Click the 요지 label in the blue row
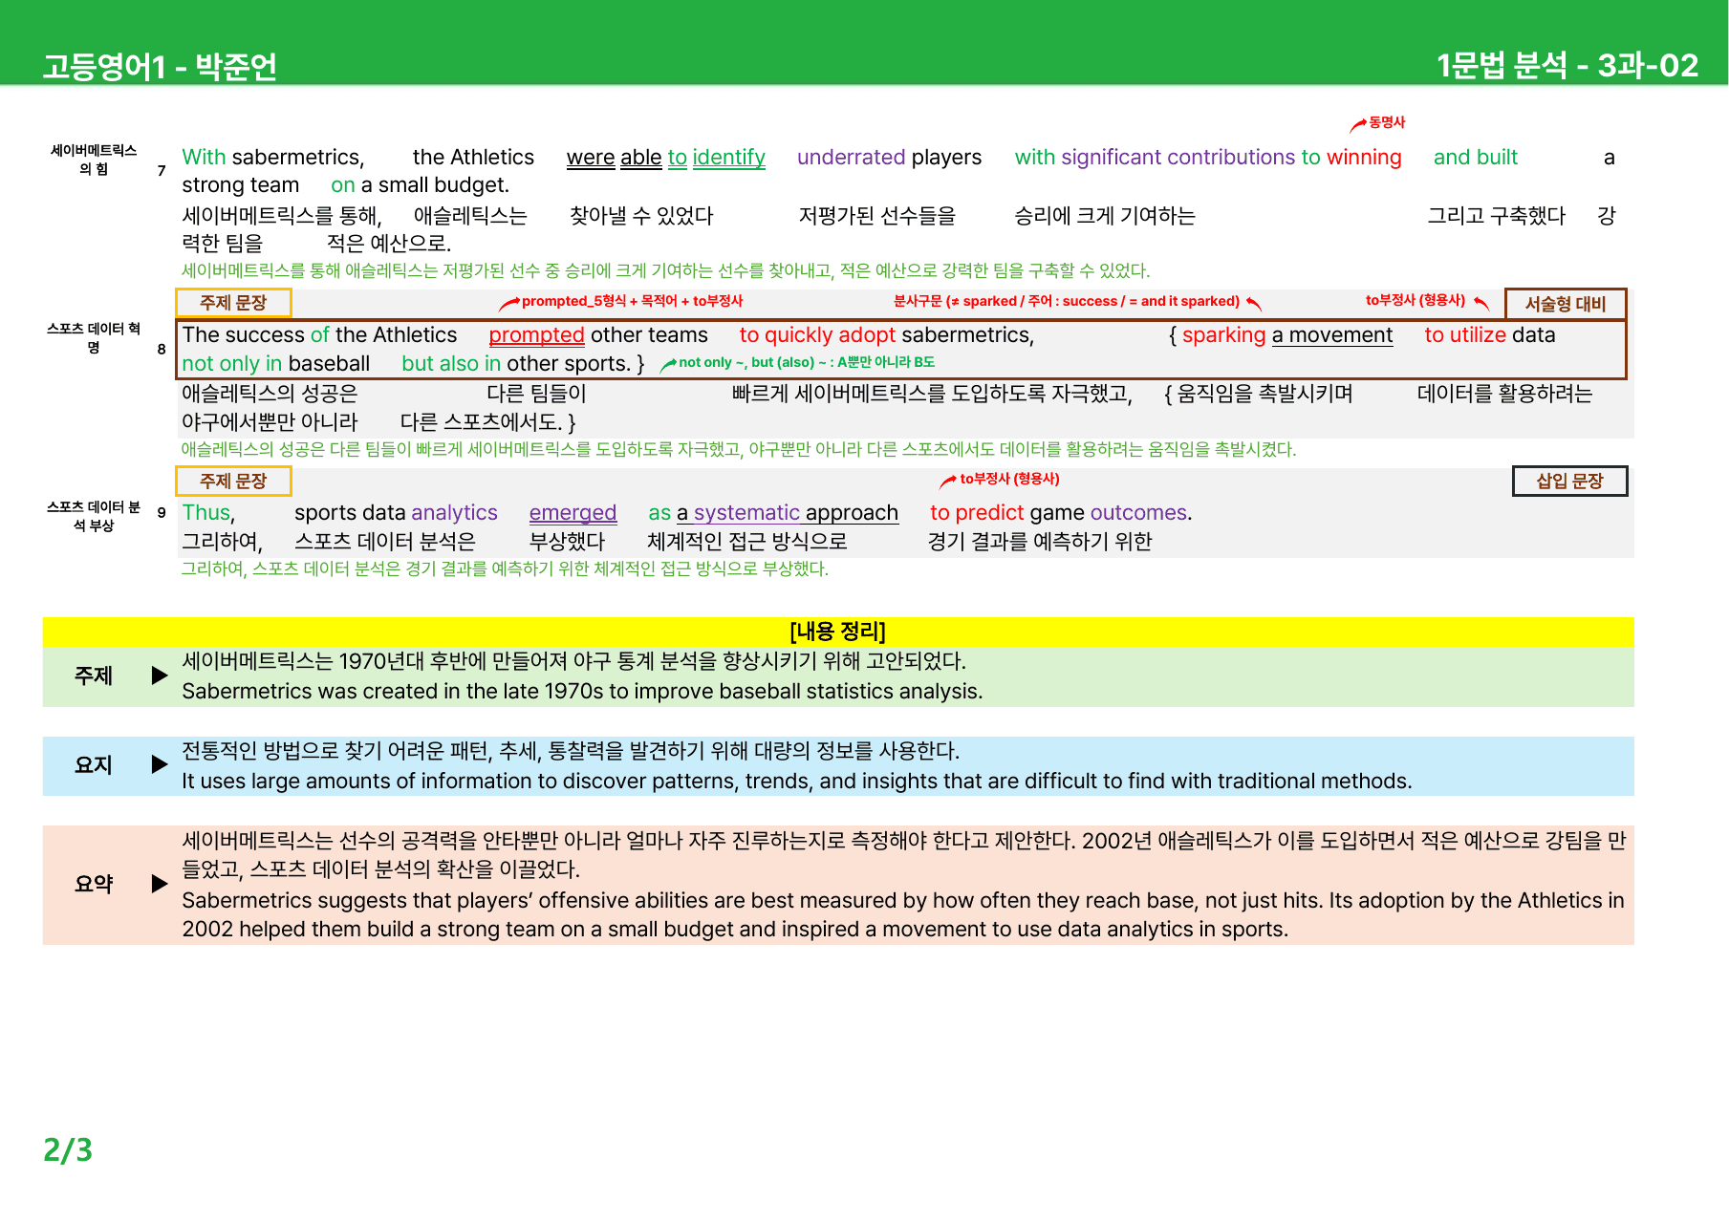This screenshot has height=1222, width=1729. [94, 764]
